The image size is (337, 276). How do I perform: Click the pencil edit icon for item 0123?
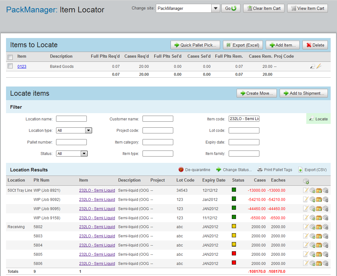[319, 66]
